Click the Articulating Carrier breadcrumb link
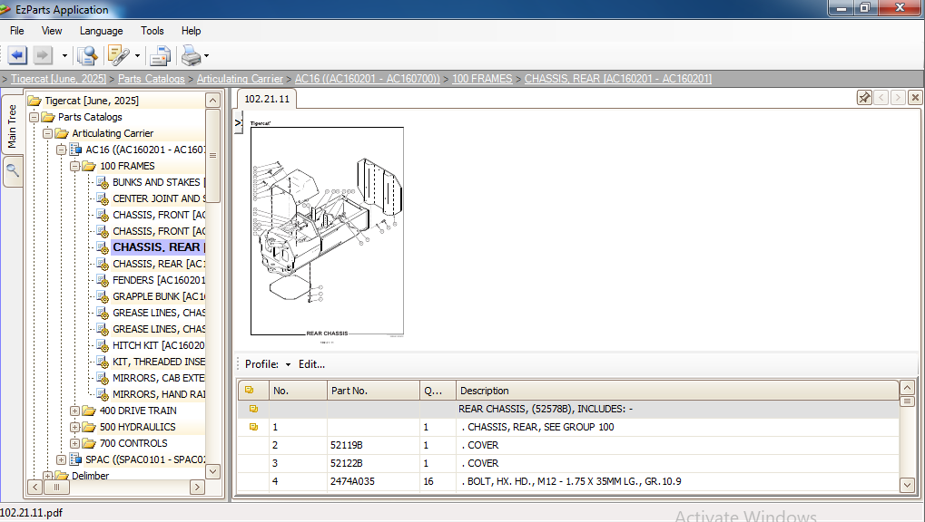Screen dimensions: 925x522 [240, 78]
